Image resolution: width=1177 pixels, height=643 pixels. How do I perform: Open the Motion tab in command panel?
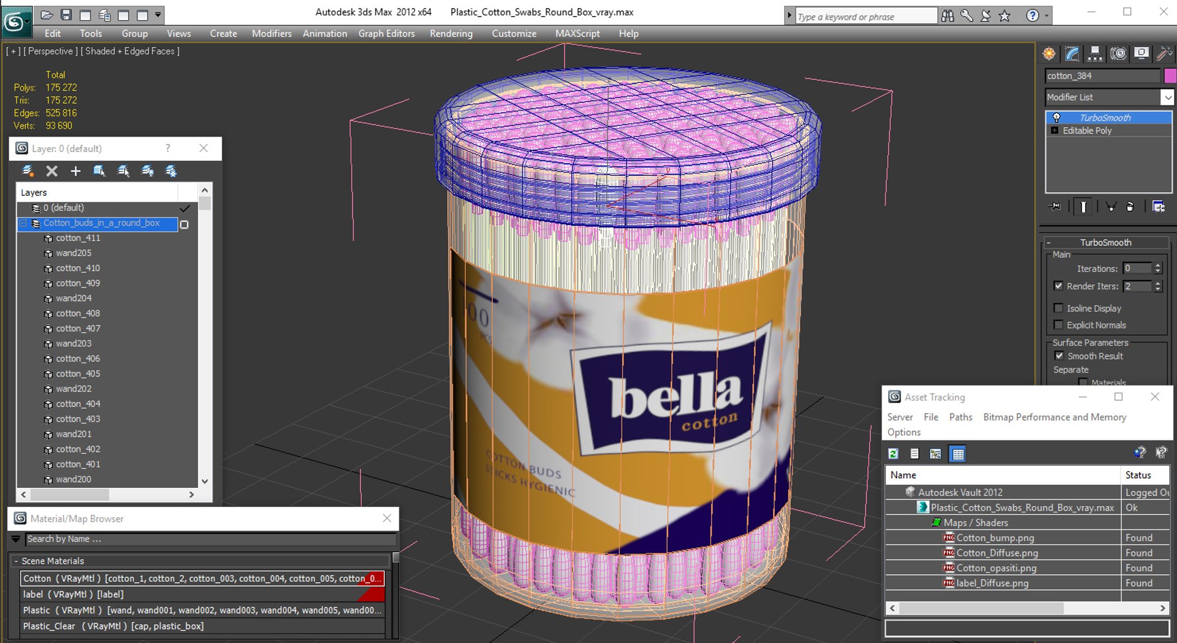[x=1118, y=54]
